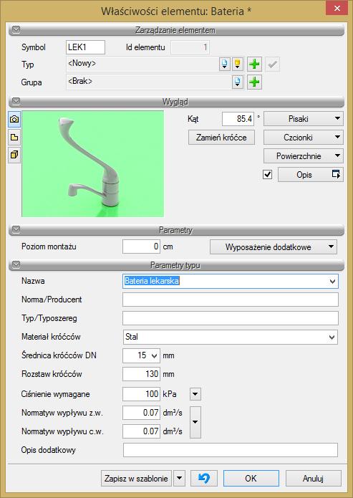353x498 pixels.
Task: Click the Opis dodatkowy field
Action: coord(231,450)
